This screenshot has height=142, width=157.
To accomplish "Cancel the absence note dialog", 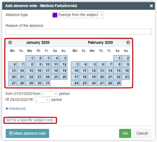I will pyautogui.click(x=142, y=133).
